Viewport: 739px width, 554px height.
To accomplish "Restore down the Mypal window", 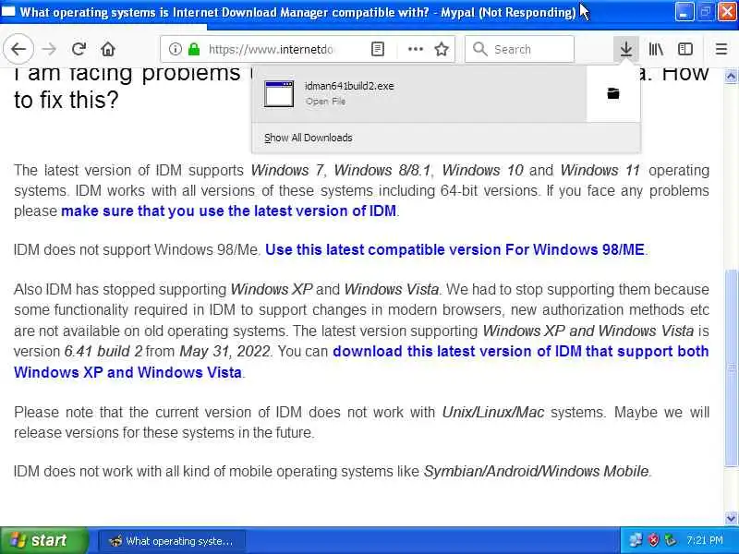I will pos(705,12).
